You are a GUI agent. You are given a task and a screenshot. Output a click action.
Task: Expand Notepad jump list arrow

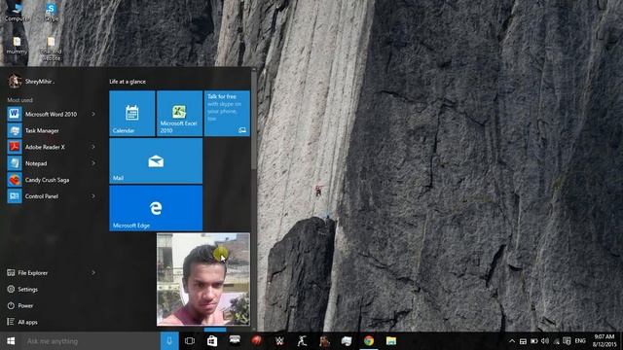tap(93, 163)
